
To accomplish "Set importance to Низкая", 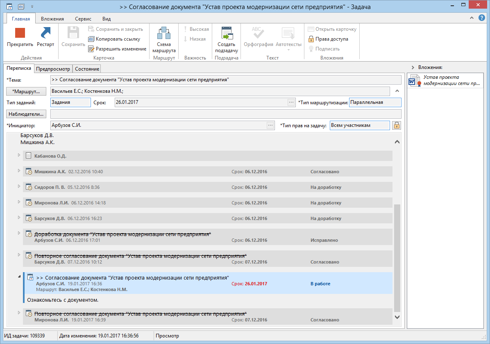I will pyautogui.click(x=194, y=39).
